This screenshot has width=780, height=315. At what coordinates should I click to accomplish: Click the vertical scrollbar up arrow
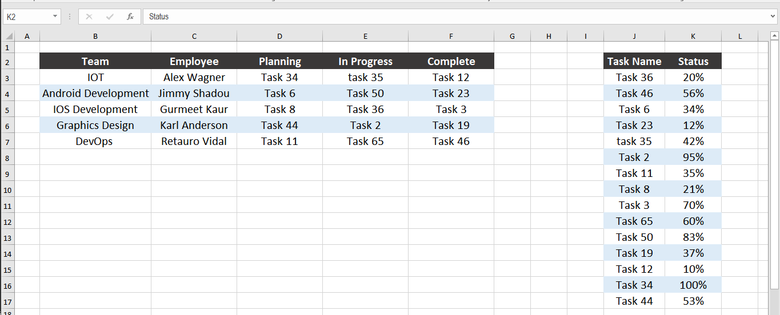pyautogui.click(x=774, y=37)
